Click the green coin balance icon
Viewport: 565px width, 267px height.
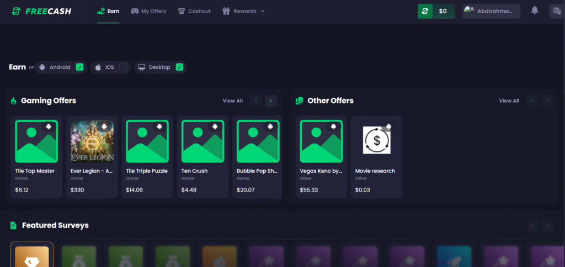[x=425, y=11]
